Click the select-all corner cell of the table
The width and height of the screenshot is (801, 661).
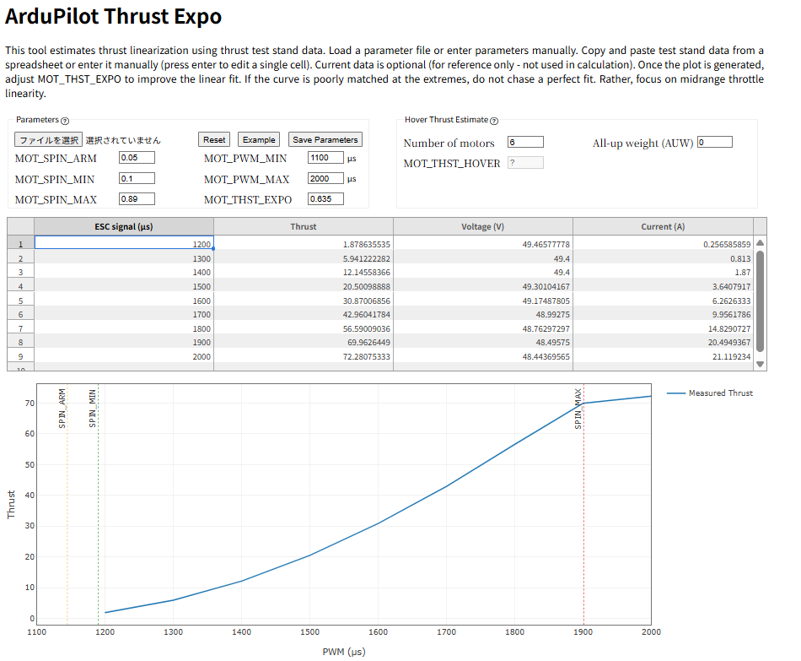coord(20,226)
